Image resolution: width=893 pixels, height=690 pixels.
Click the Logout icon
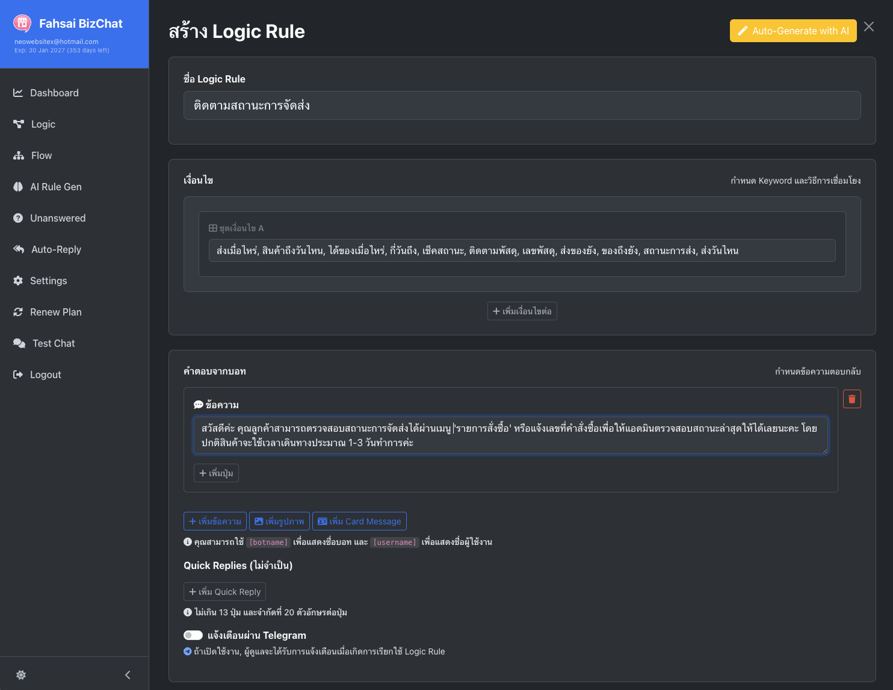19,375
